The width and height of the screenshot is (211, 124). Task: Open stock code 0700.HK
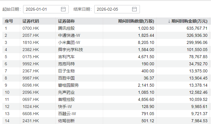click(31, 28)
